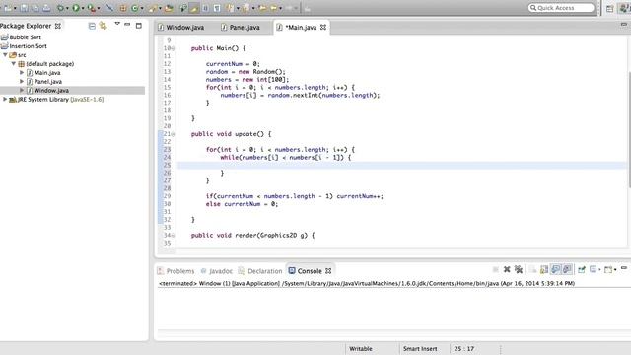The width and height of the screenshot is (631, 355).
Task: Collapse the (default package) node
Action: [13, 63]
